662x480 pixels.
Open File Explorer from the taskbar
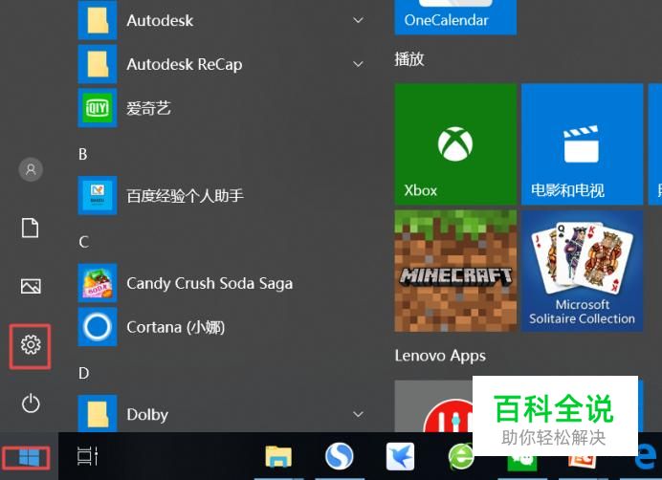click(x=278, y=457)
